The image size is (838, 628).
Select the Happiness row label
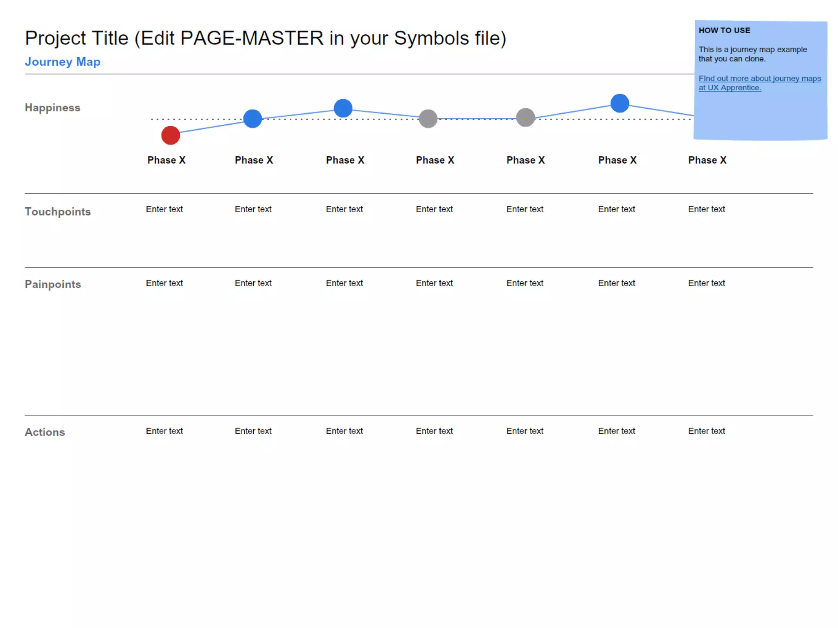(x=52, y=108)
